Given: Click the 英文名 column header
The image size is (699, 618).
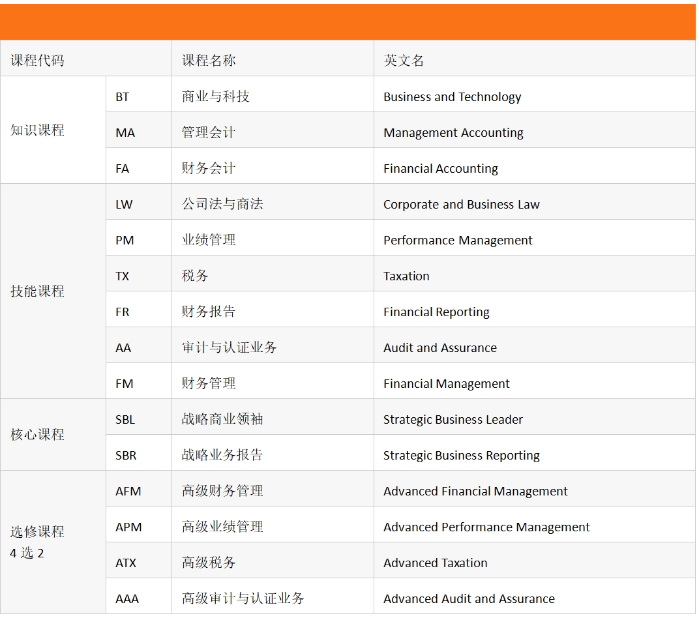Looking at the screenshot, I should (x=404, y=61).
